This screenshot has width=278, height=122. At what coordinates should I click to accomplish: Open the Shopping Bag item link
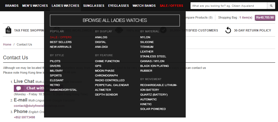[235, 17]
